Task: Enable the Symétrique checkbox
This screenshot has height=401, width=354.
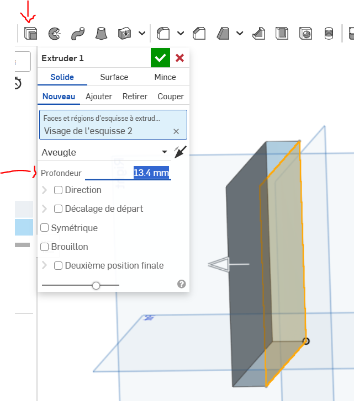Action: (45, 228)
